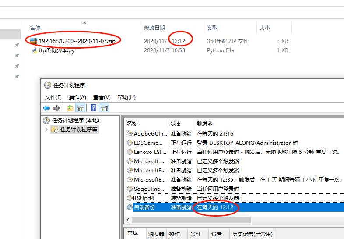
Task: Open the 文件(F) menu
Action: click(x=53, y=97)
